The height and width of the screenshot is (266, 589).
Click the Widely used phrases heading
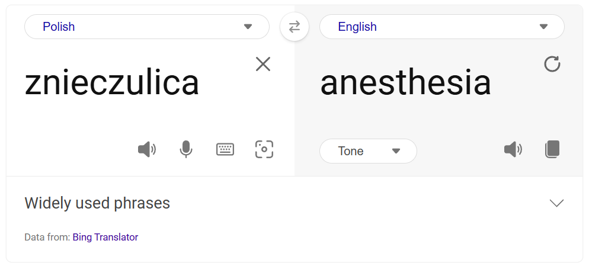97,203
